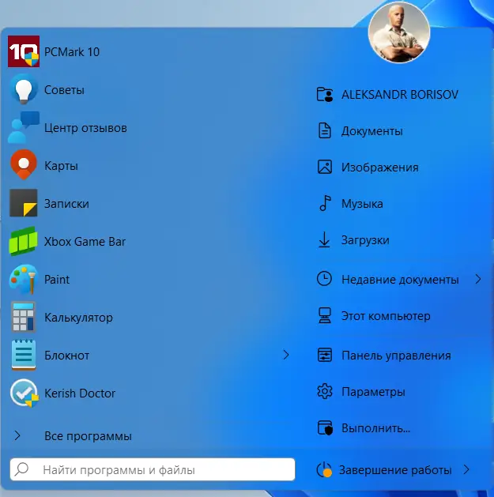Click the Советы label
Viewport: 494px width, 497px height.
coord(64,90)
